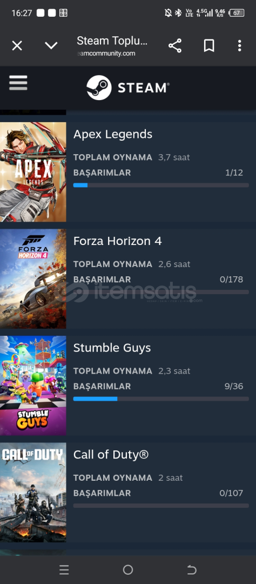256x584 pixels.
Task: Open the Stumble Guys title link
Action: [x=112, y=348]
